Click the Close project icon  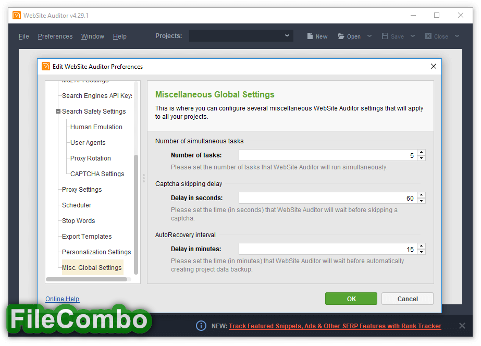[428, 36]
